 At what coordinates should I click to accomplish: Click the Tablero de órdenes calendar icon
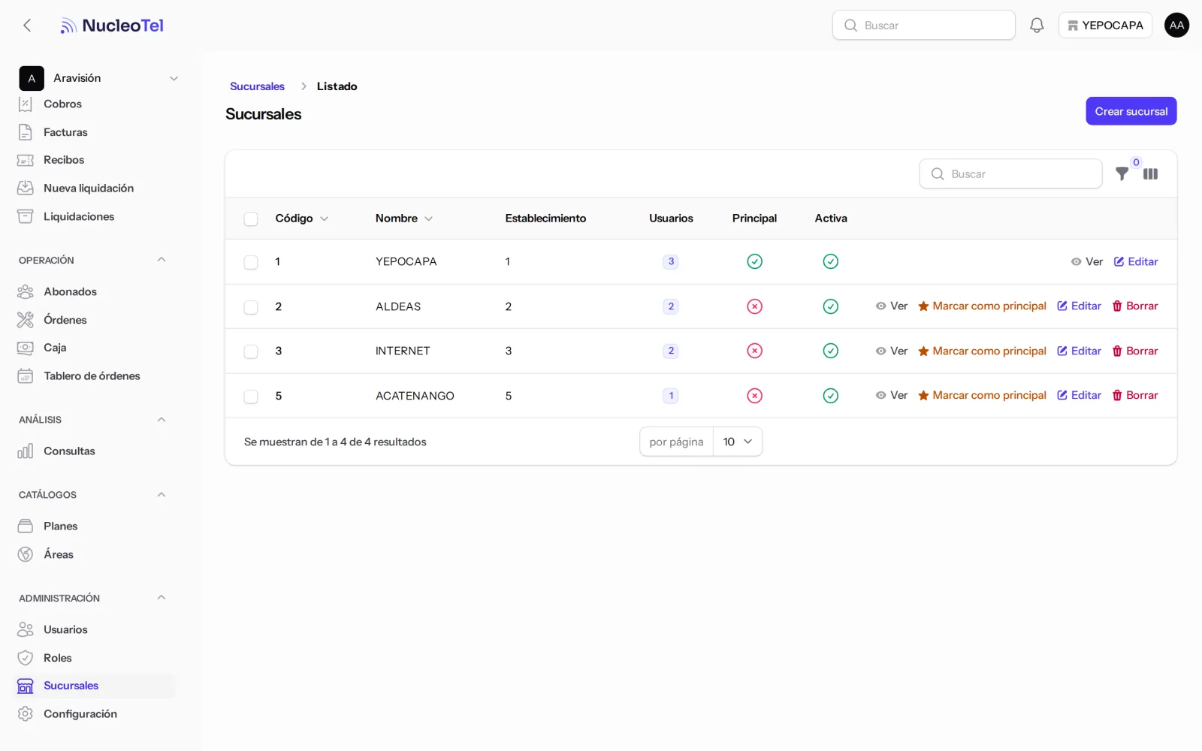(x=26, y=376)
